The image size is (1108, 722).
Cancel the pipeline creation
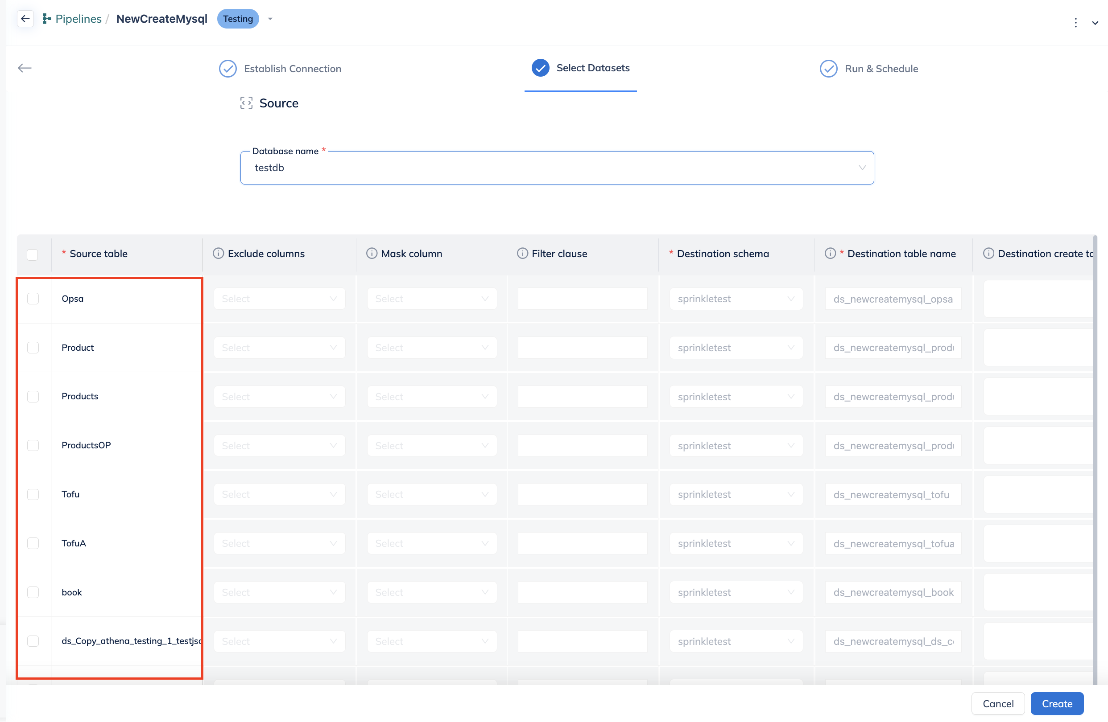(x=998, y=704)
